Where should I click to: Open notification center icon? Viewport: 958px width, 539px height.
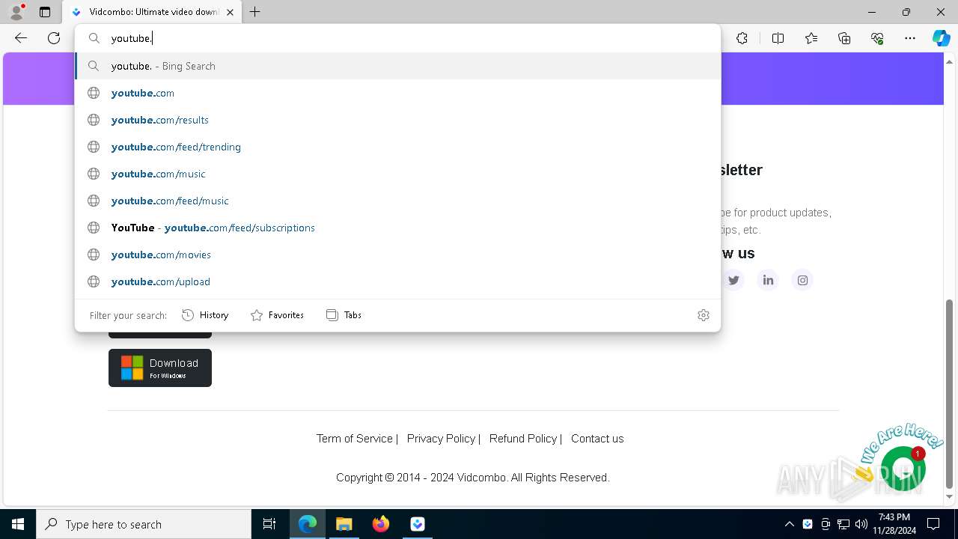pyautogui.click(x=933, y=524)
